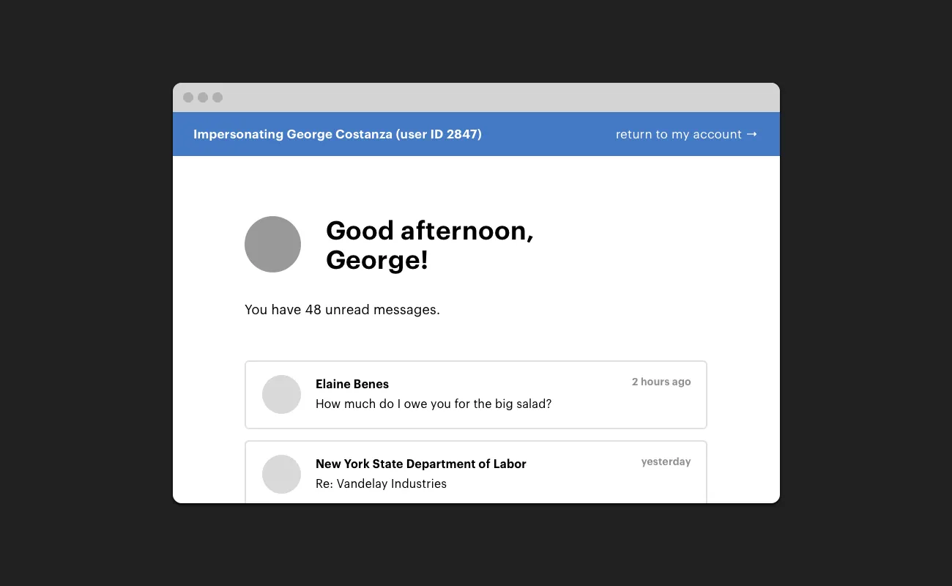Select the Elaine Benes sender name
Screen dimensions: 952x586
[x=352, y=384]
